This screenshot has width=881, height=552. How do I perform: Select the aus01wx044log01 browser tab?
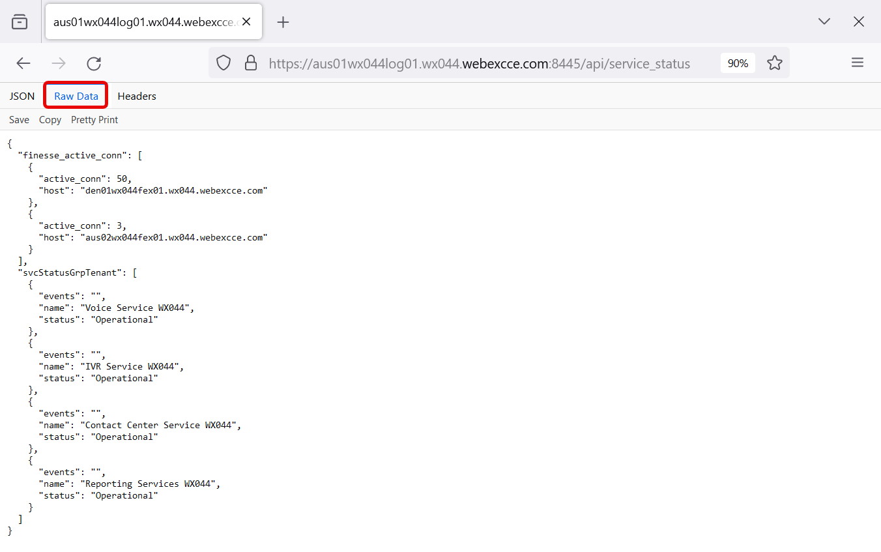tap(153, 22)
